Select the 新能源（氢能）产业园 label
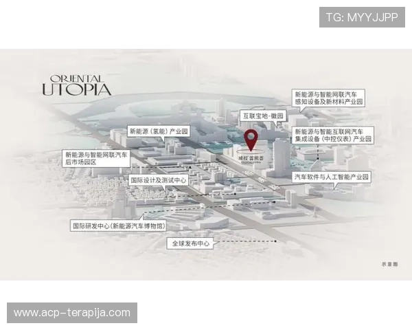412x330 pixels. click(x=159, y=131)
